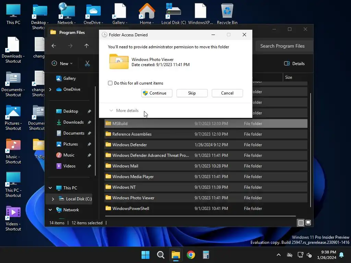Switch to details list view icon

(x=301, y=223)
